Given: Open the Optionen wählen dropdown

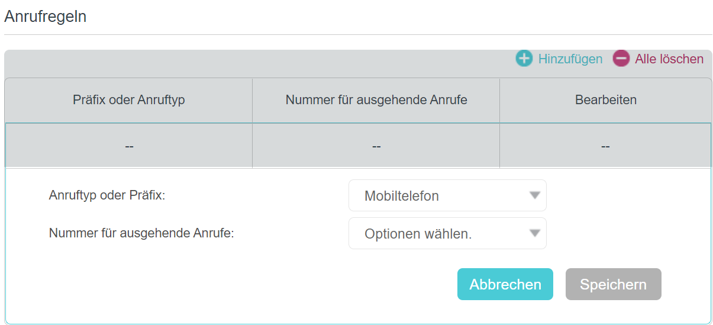Looking at the screenshot, I should (x=447, y=233).
